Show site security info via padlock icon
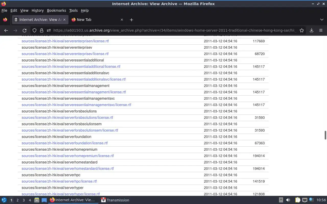Viewport: 327px width, 204px height. tap(42, 30)
